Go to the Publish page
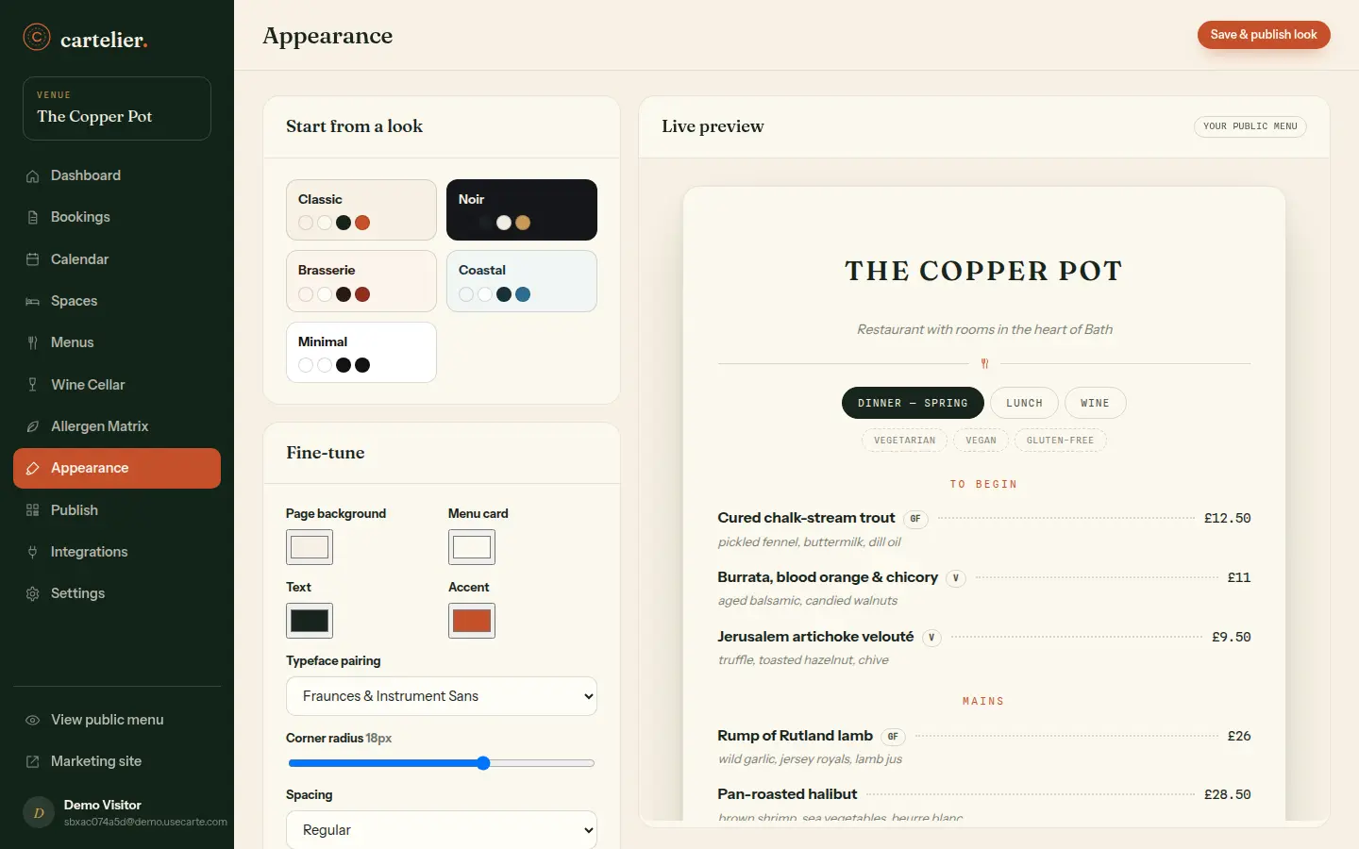Screen dimensions: 1359x849 (117, 510)
